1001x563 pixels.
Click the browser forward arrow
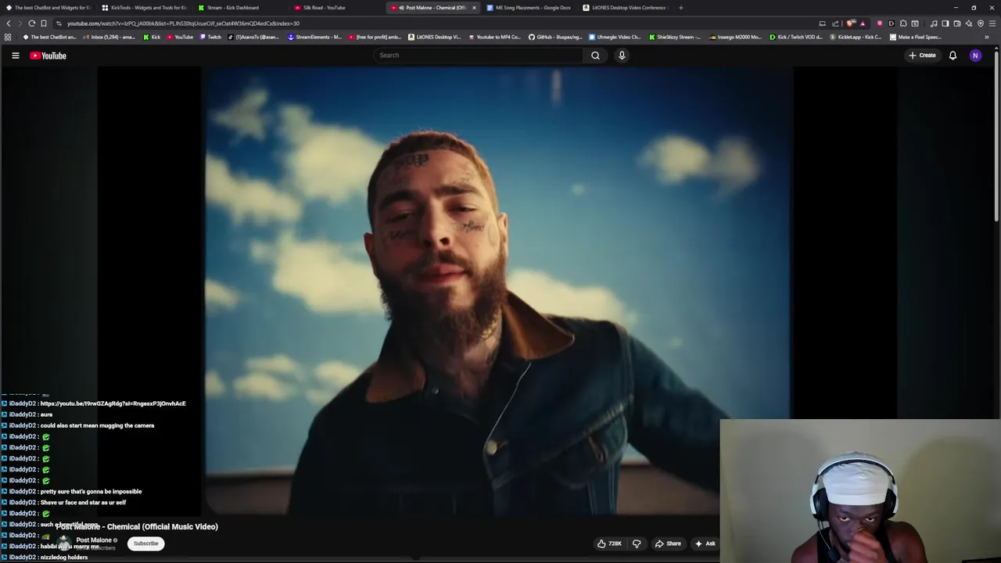pos(20,23)
